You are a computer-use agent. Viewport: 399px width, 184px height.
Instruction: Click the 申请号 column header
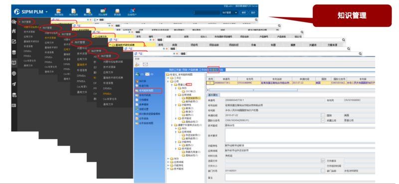click(x=226, y=79)
